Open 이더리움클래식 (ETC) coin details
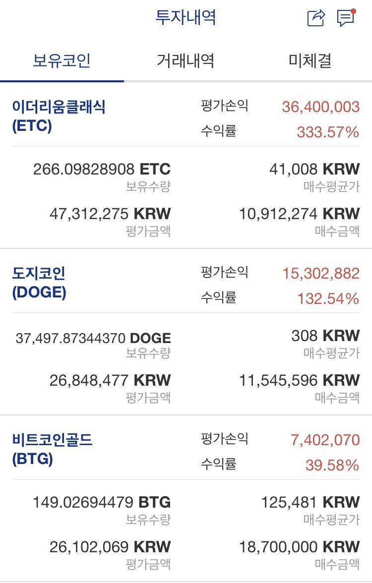 click(59, 117)
